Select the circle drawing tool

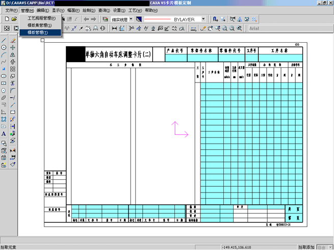4,47
